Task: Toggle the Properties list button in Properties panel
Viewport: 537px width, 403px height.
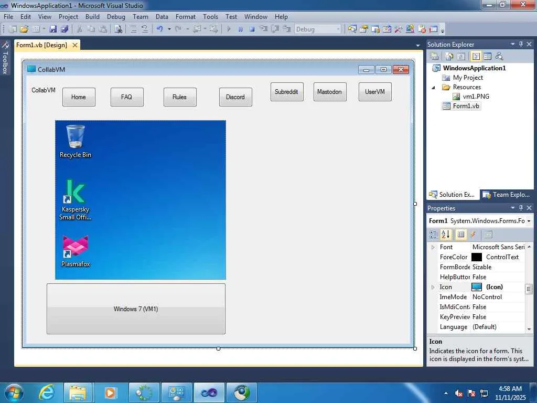Action: click(x=461, y=235)
